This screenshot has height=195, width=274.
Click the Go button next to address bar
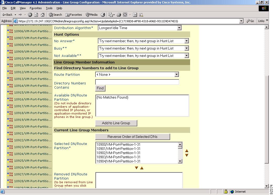coord(250,21)
